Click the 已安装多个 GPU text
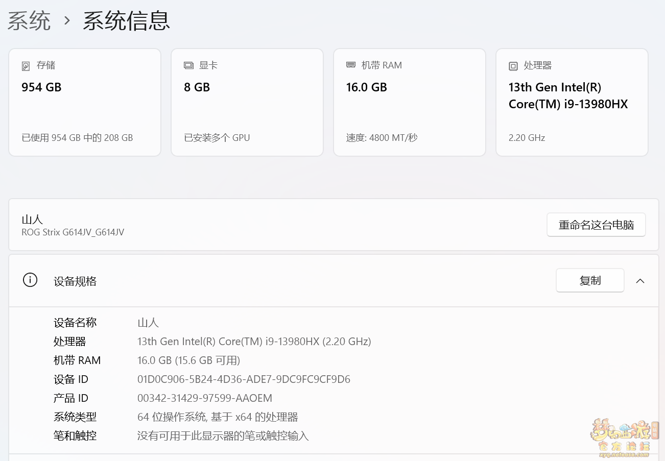The image size is (665, 461). click(217, 138)
